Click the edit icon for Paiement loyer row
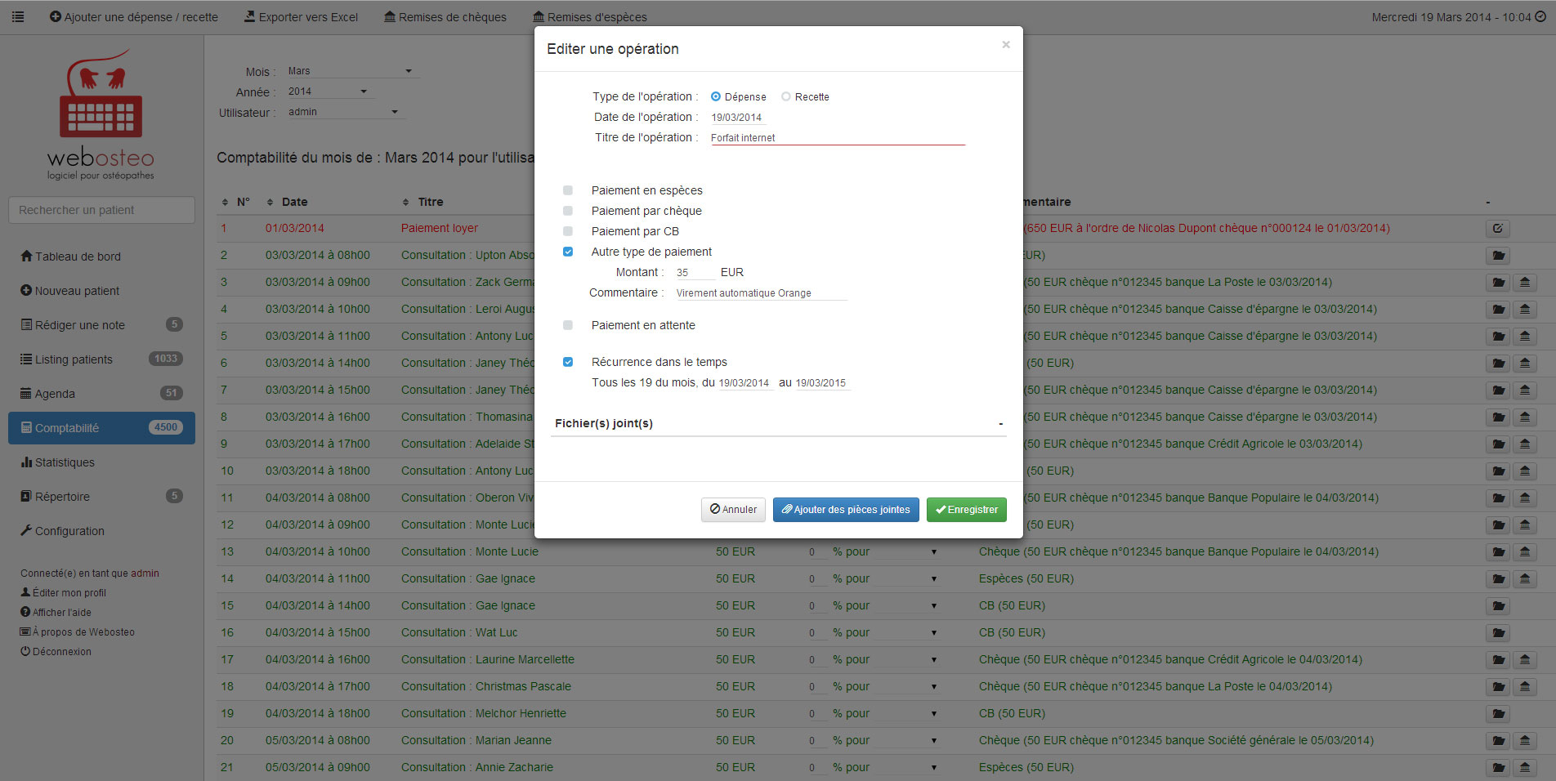Image resolution: width=1556 pixels, height=781 pixels. tap(1497, 229)
